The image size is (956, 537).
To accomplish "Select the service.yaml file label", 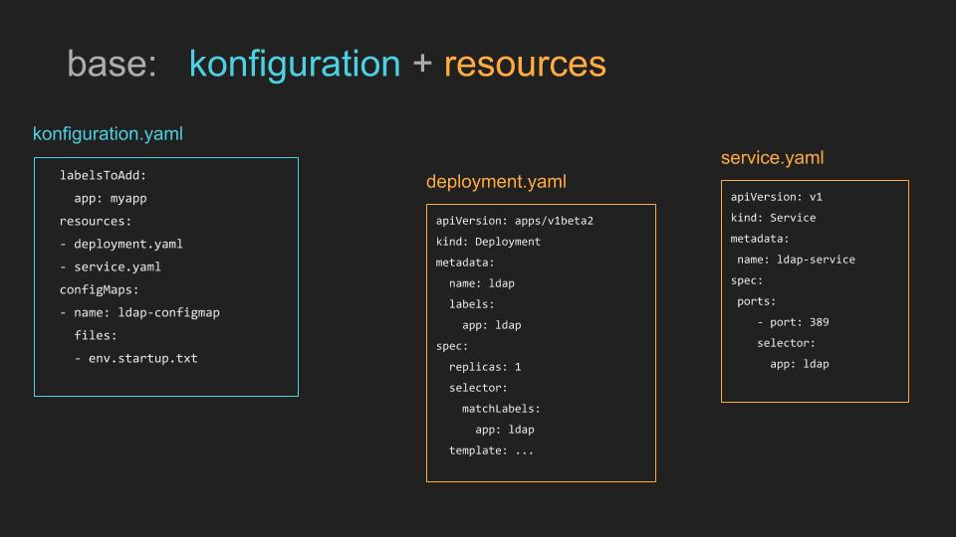I will pyautogui.click(x=772, y=158).
